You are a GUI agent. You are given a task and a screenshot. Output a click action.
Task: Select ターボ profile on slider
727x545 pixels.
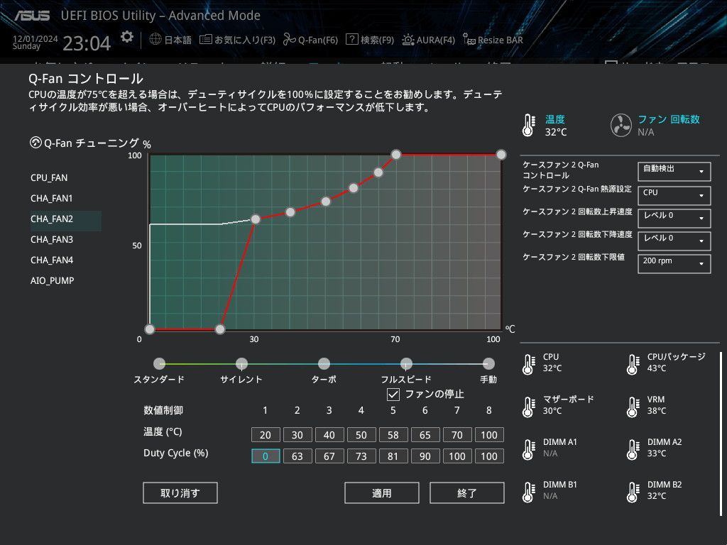tap(324, 364)
